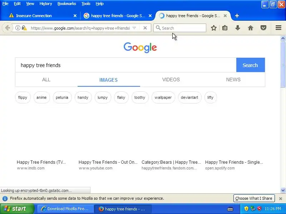Image resolution: width=286 pixels, height=214 pixels.
Task: Dismiss the Firefox data notification bar
Action: coord(281,199)
